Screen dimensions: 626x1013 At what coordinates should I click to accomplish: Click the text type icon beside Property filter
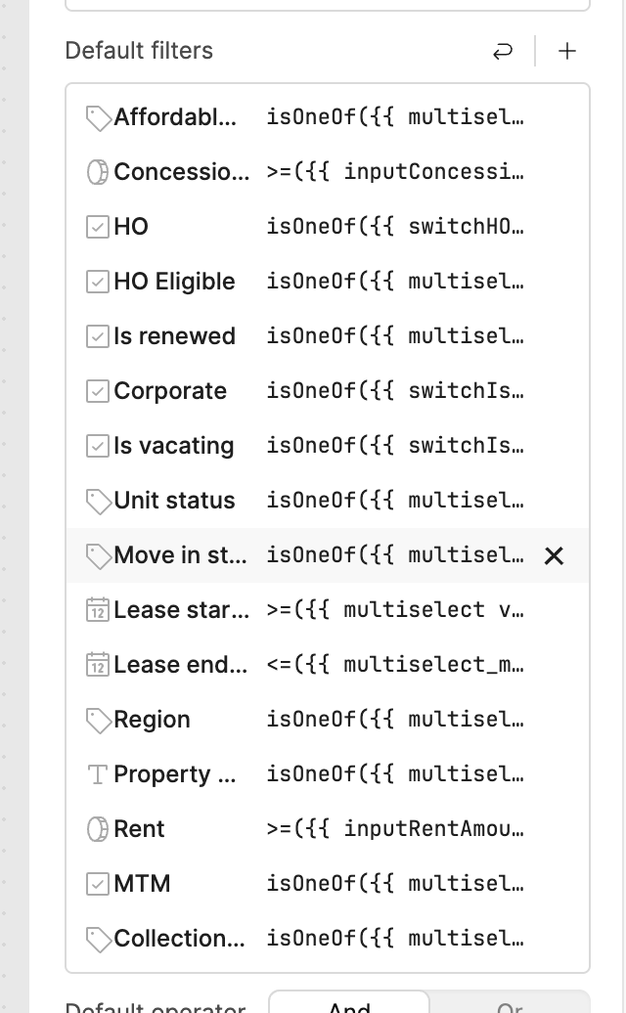(x=98, y=774)
